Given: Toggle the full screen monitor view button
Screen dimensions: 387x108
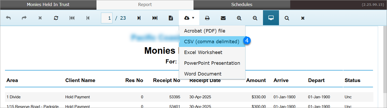Looking at the screenshot, I should (271, 18).
